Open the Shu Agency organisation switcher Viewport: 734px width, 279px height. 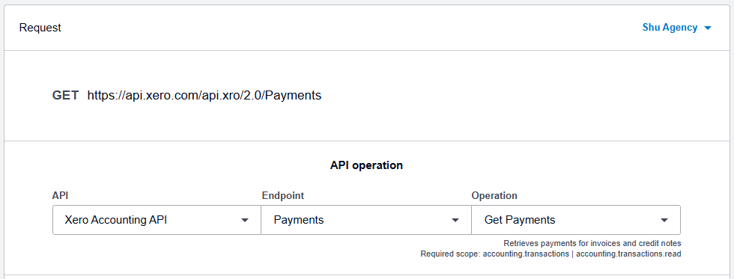pyautogui.click(x=676, y=28)
